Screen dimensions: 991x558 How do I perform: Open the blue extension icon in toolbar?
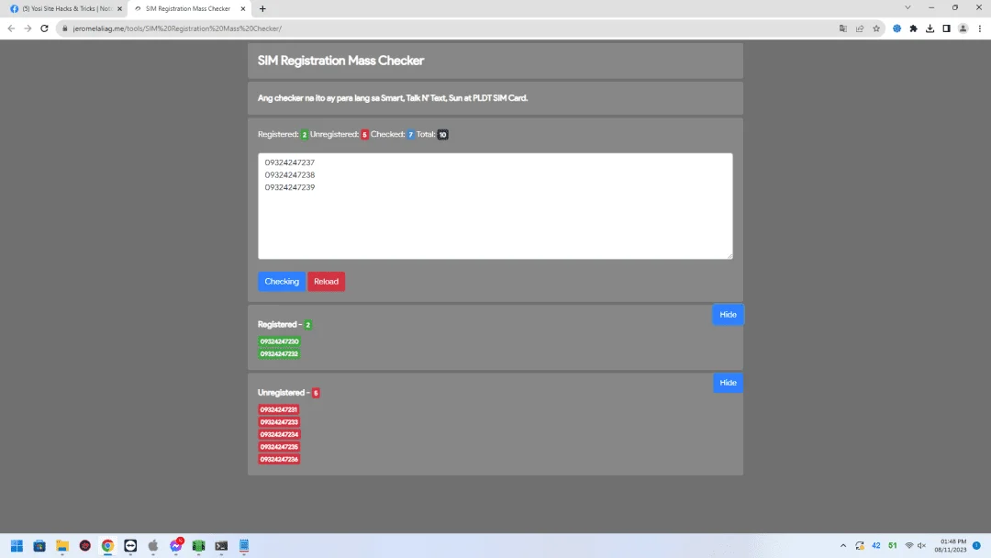tap(896, 28)
